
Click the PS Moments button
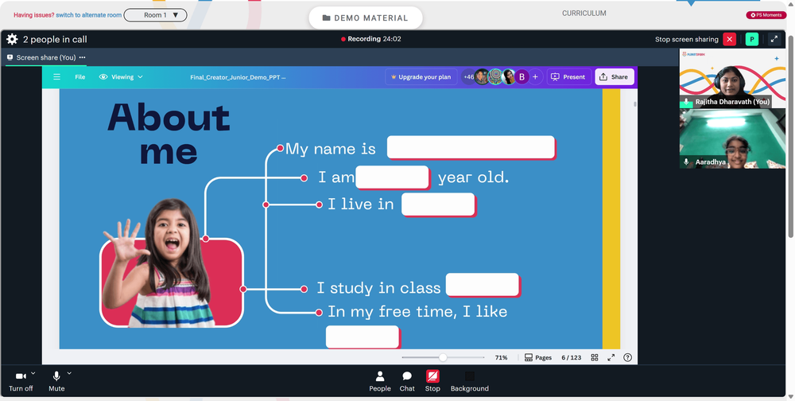(766, 15)
